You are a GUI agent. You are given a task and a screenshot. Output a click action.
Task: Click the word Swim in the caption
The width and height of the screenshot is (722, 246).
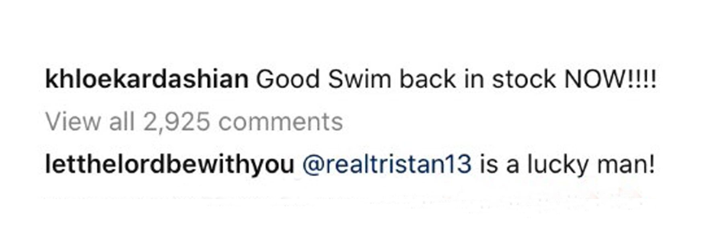click(360, 79)
